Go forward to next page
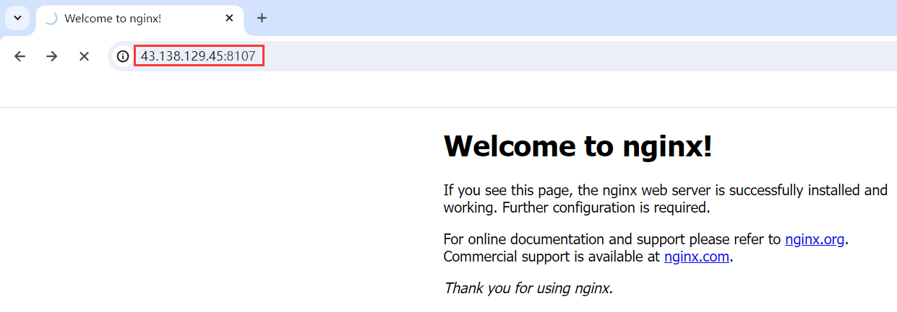The image size is (897, 312). pos(52,56)
